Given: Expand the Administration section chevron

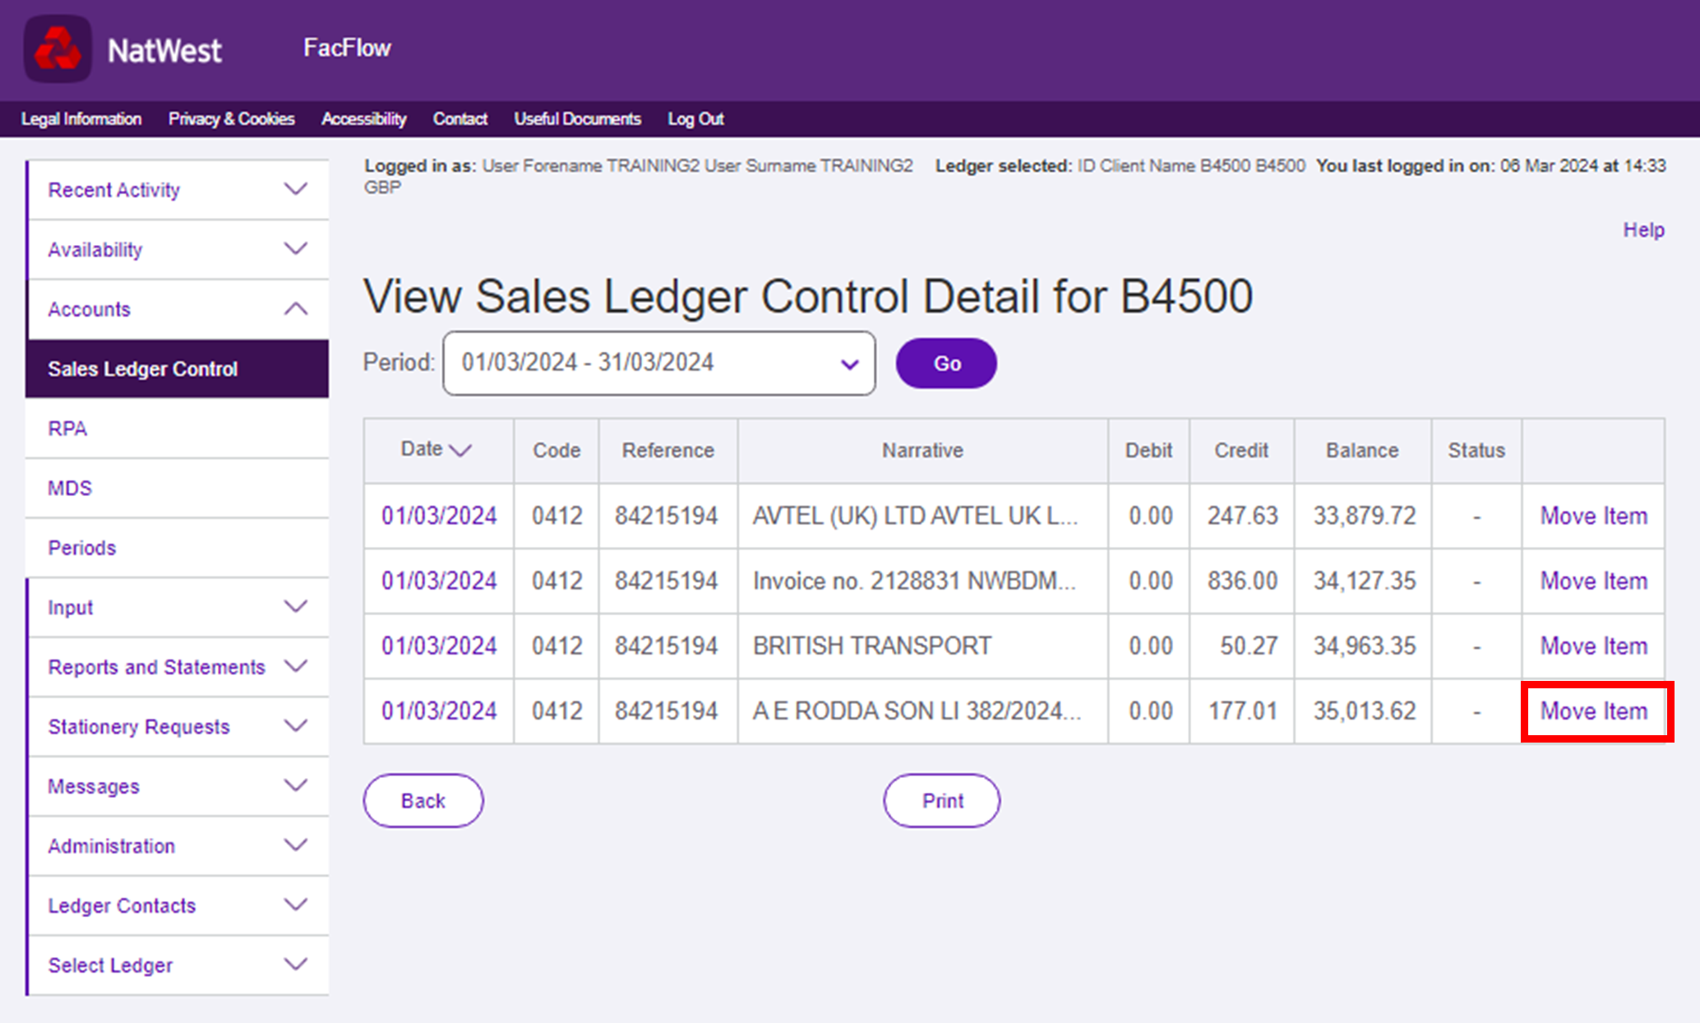Looking at the screenshot, I should [x=295, y=845].
